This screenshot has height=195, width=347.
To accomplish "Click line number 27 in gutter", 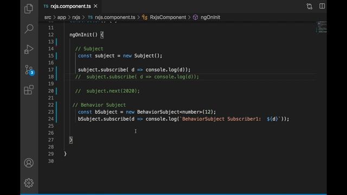I will [x=51, y=140].
